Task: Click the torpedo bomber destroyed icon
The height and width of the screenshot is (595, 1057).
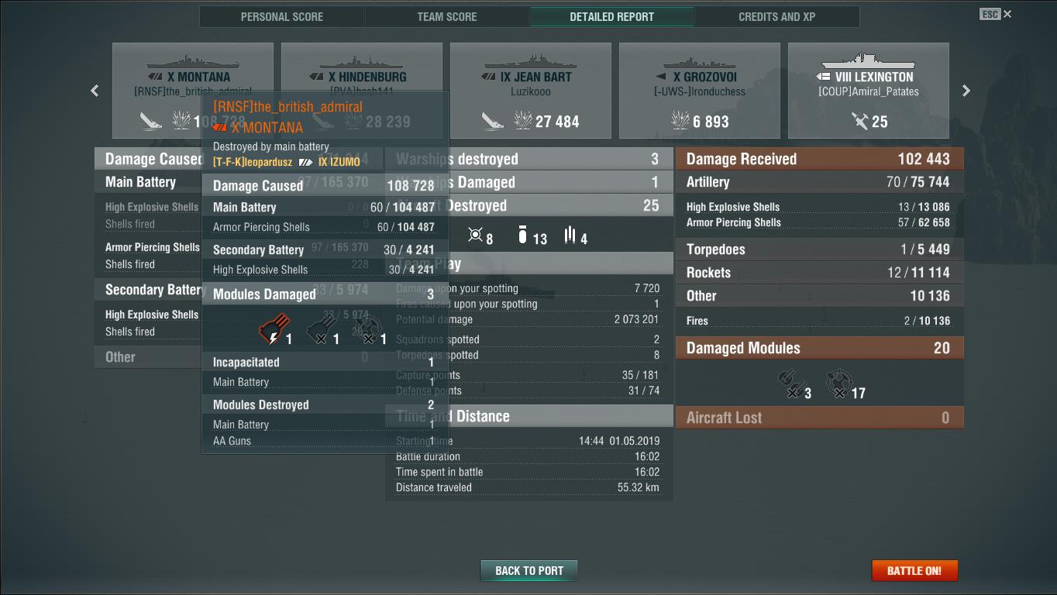Action: (570, 235)
